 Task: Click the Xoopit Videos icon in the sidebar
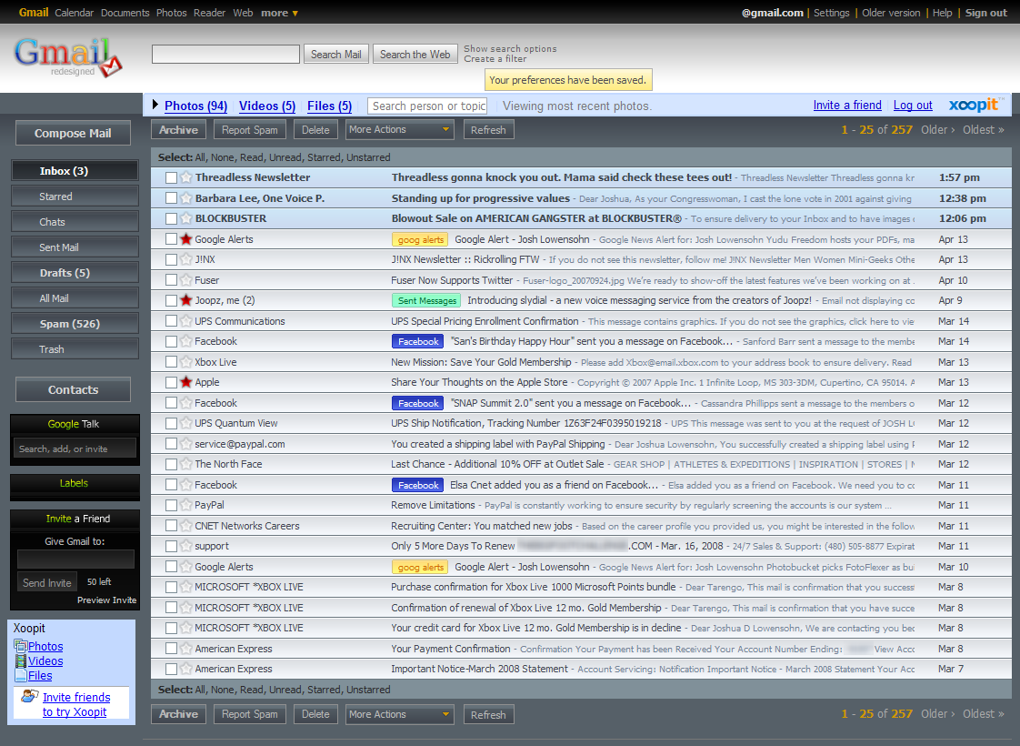(20, 661)
